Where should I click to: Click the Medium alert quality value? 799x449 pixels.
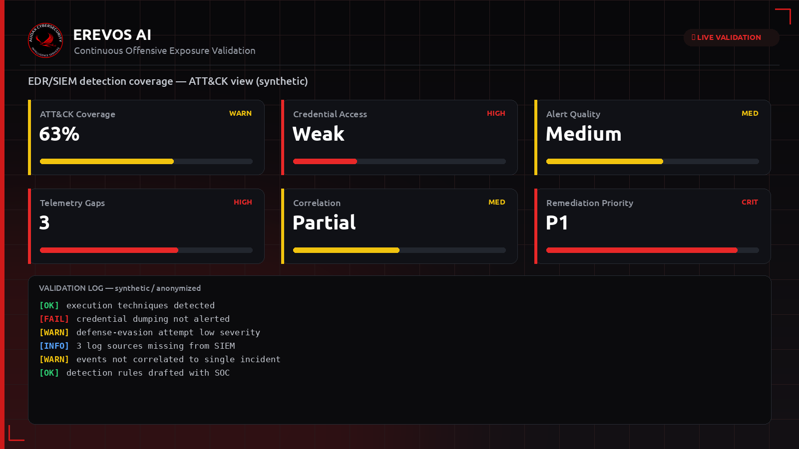point(584,134)
